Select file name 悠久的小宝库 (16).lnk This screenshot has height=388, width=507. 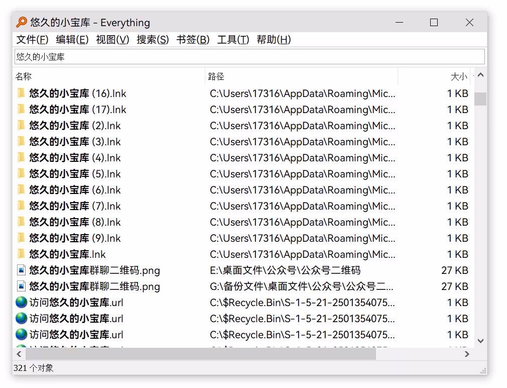(x=78, y=93)
